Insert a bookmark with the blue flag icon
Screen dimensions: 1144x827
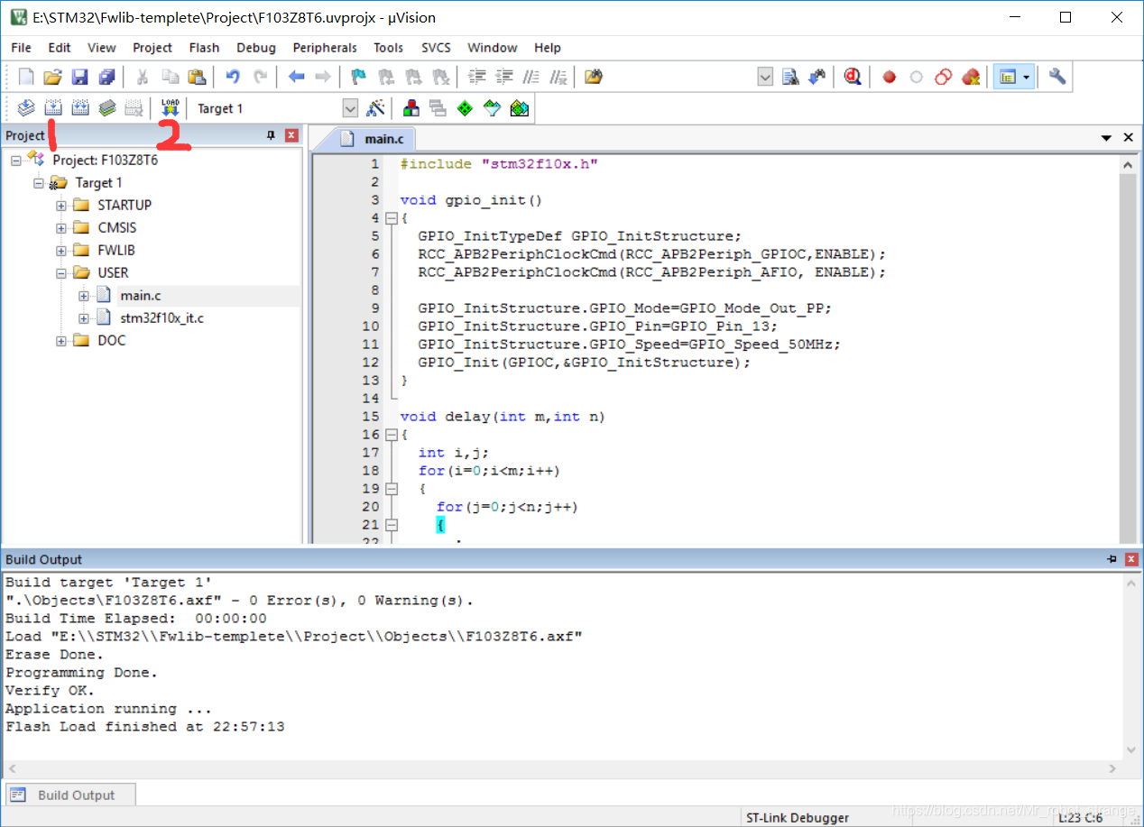tap(359, 78)
